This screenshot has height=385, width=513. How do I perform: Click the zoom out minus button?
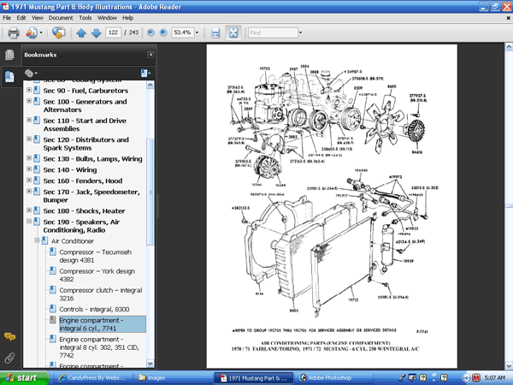[x=150, y=33]
